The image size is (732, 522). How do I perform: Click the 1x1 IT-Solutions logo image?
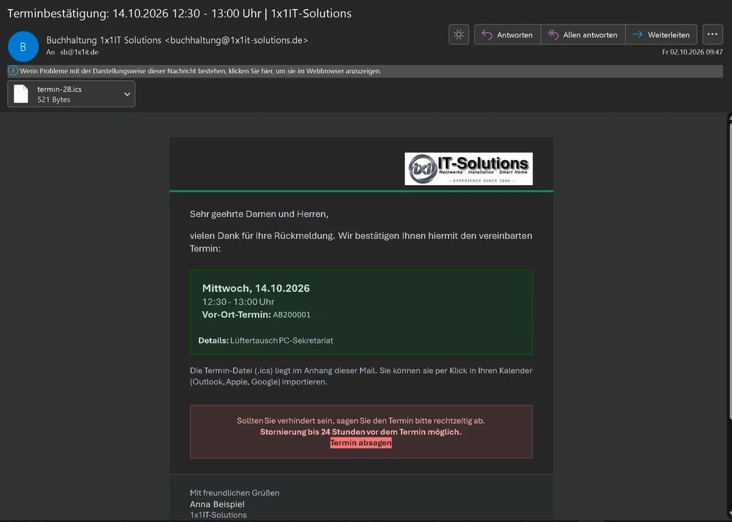[468, 169]
